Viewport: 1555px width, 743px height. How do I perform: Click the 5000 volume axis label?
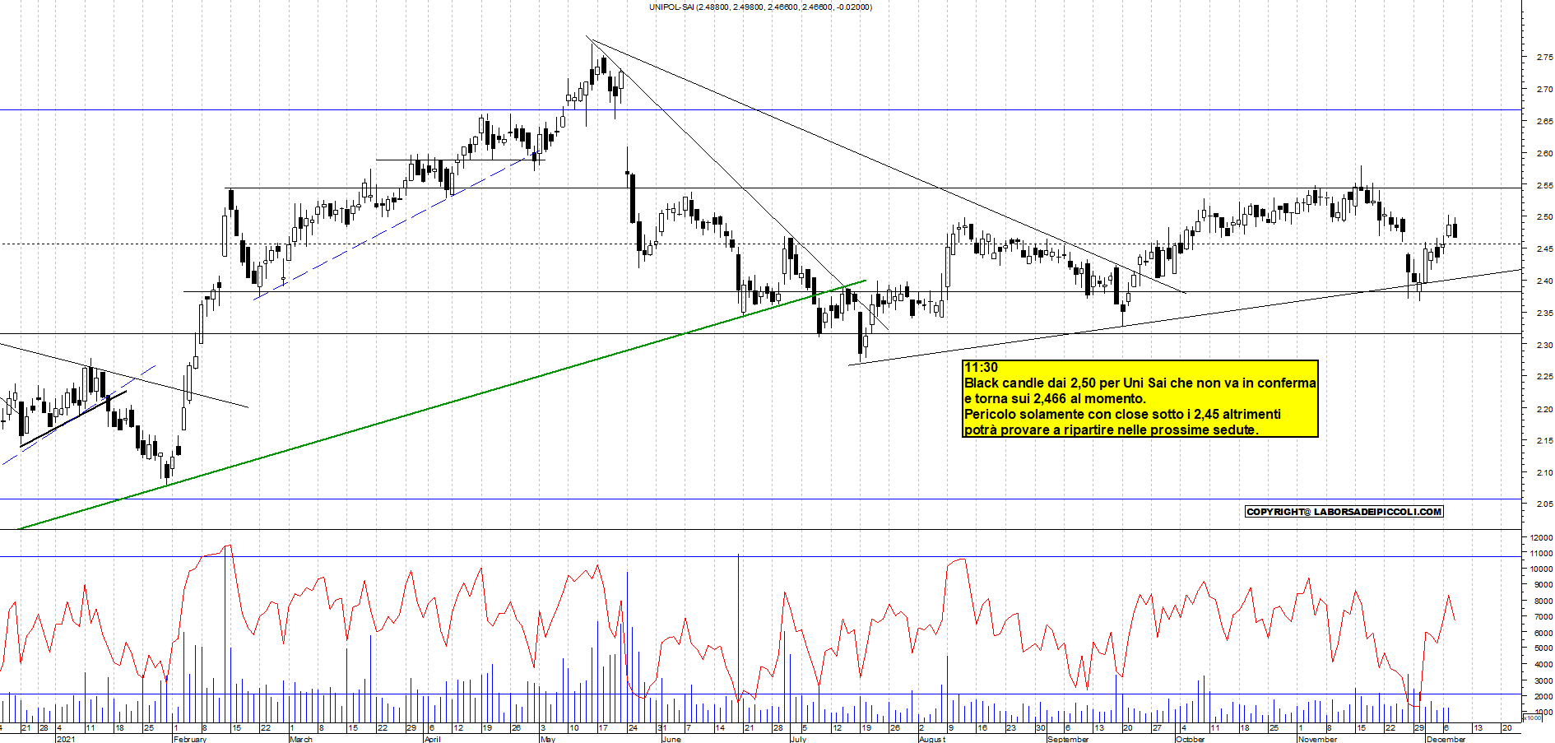click(x=1543, y=649)
